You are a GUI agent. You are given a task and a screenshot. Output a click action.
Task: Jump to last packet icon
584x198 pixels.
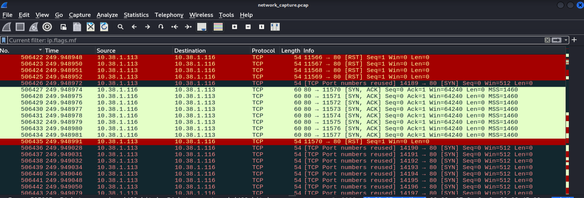tap(188, 27)
